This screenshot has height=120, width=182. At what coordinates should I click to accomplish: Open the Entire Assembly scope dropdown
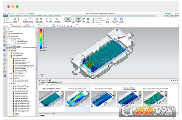(x=29, y=26)
